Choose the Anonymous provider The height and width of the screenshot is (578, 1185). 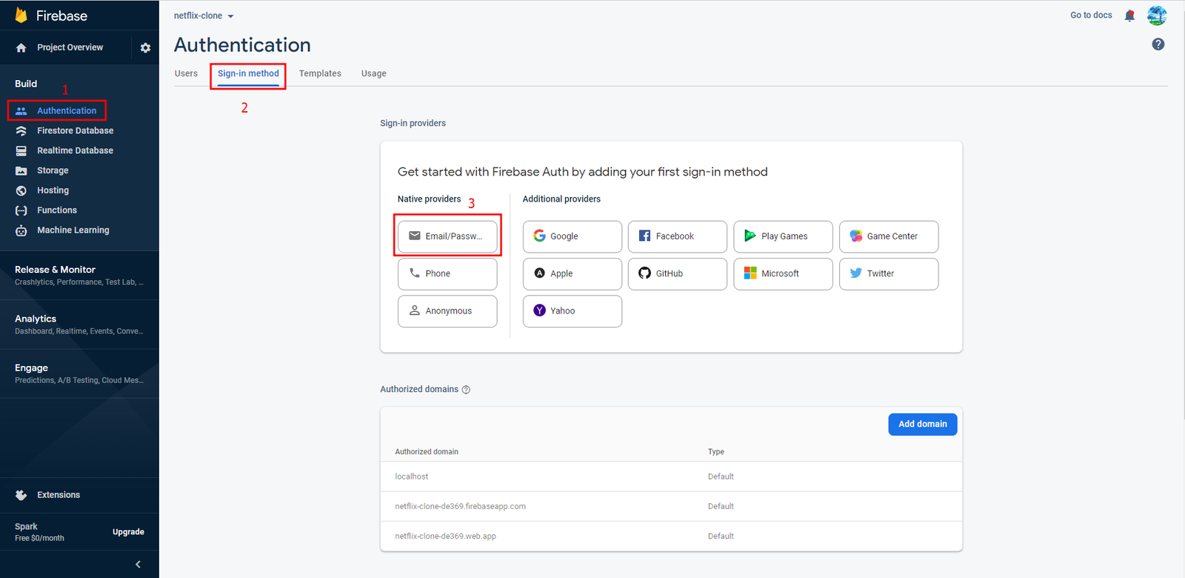(447, 311)
